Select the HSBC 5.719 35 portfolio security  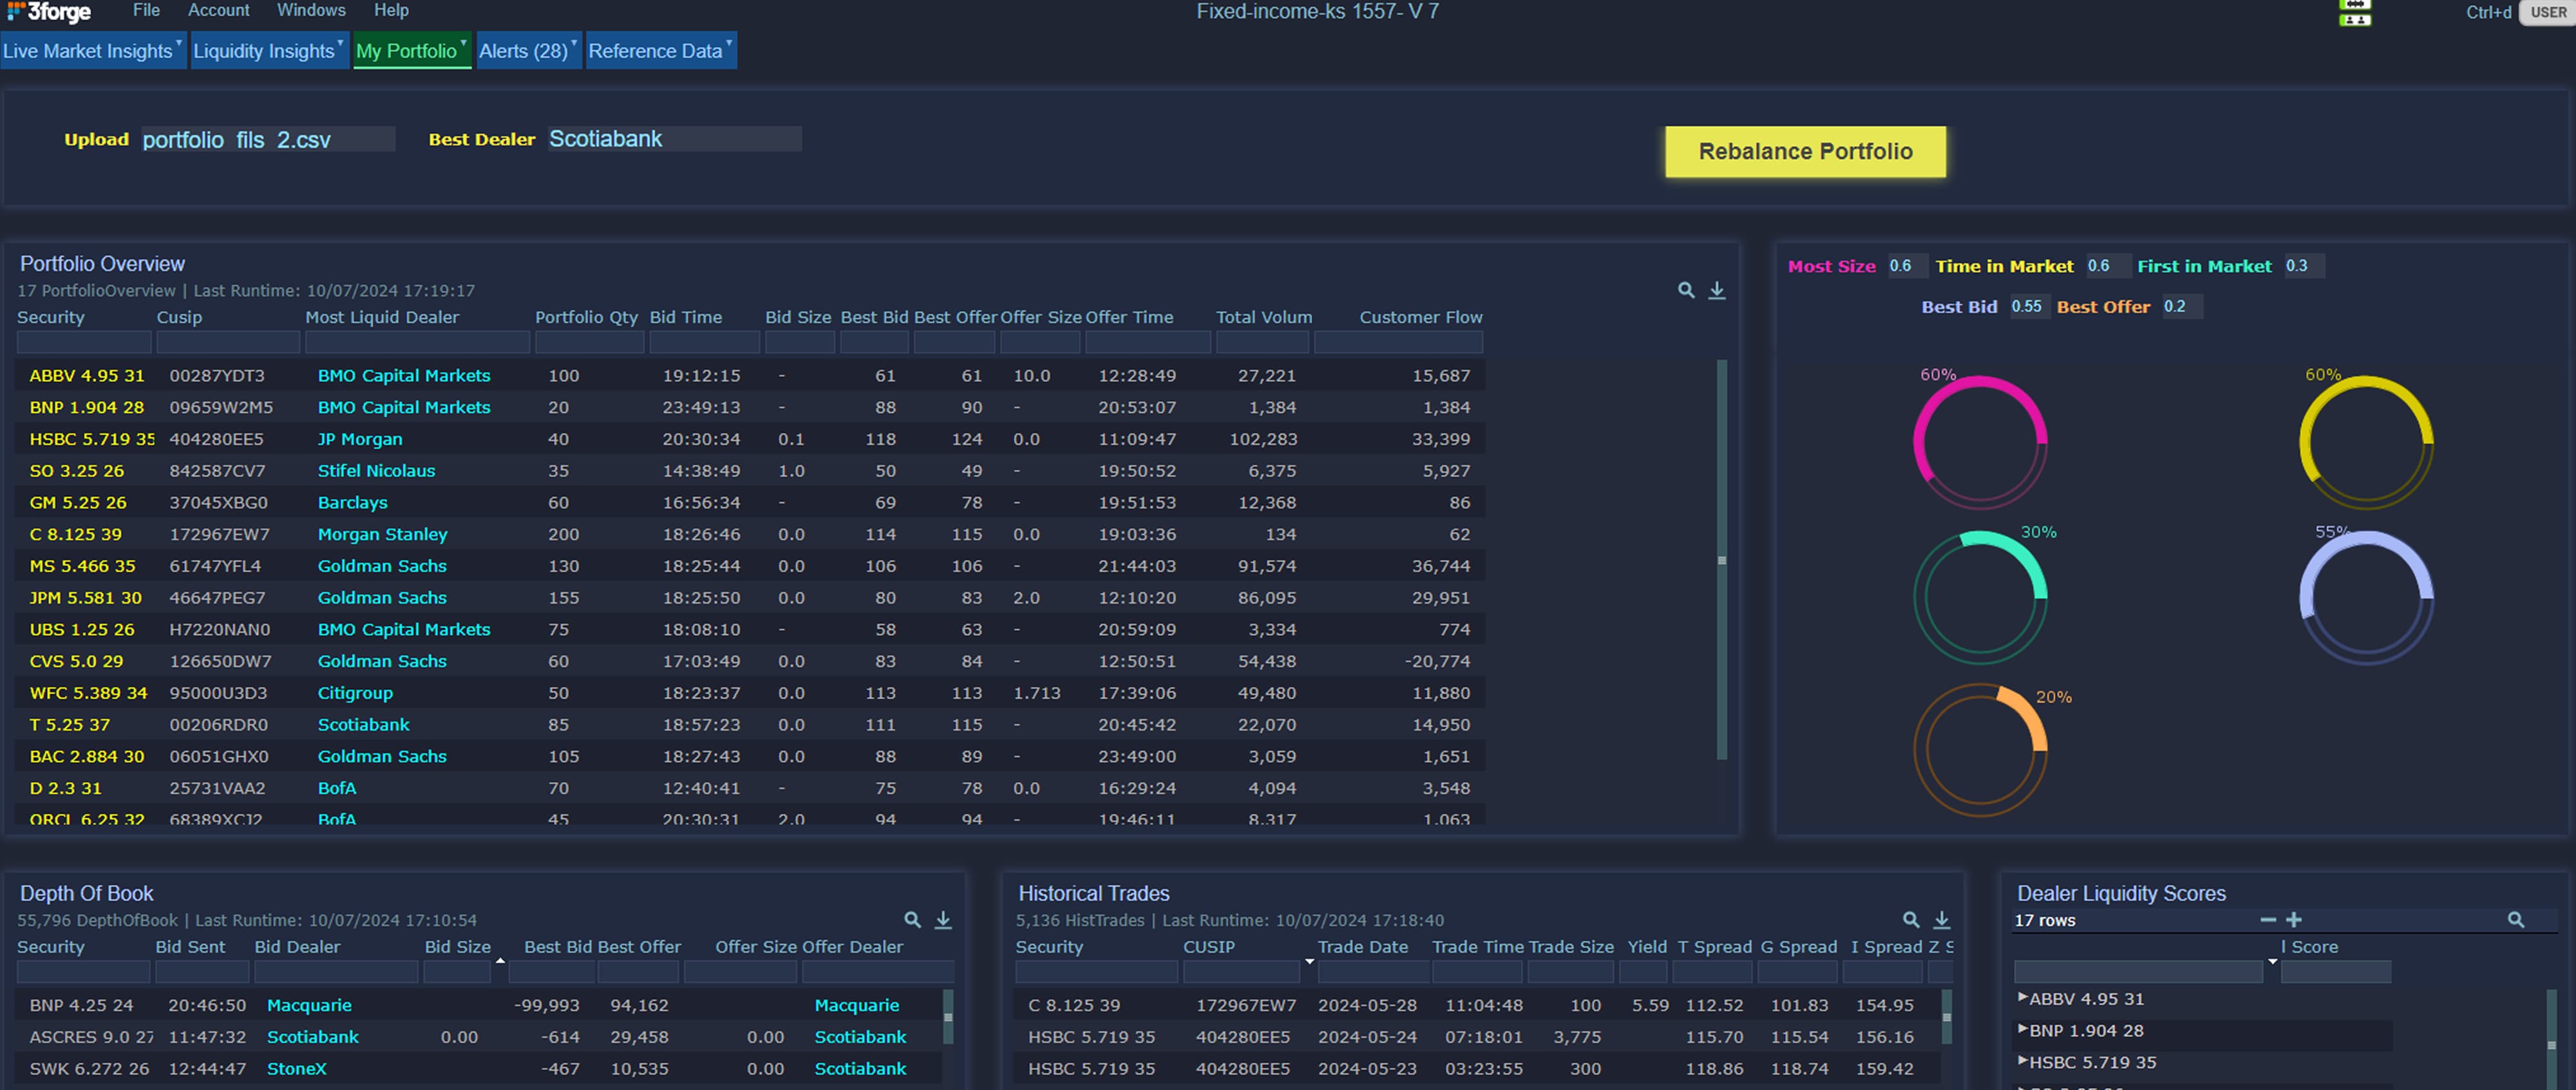pos(92,439)
